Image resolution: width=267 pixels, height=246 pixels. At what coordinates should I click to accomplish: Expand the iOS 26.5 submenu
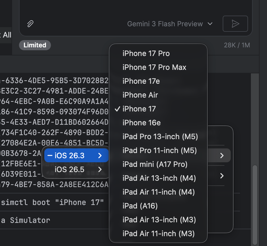76,169
